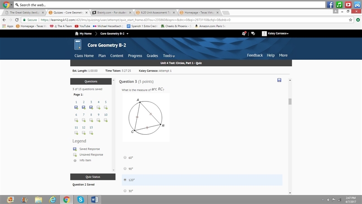362x204 pixels.
Task: Click the Facebook icon in the top bar
Action: [x=330, y=5]
